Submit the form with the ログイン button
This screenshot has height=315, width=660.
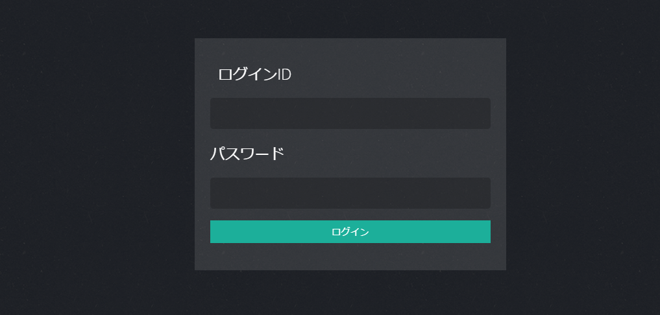tap(350, 231)
